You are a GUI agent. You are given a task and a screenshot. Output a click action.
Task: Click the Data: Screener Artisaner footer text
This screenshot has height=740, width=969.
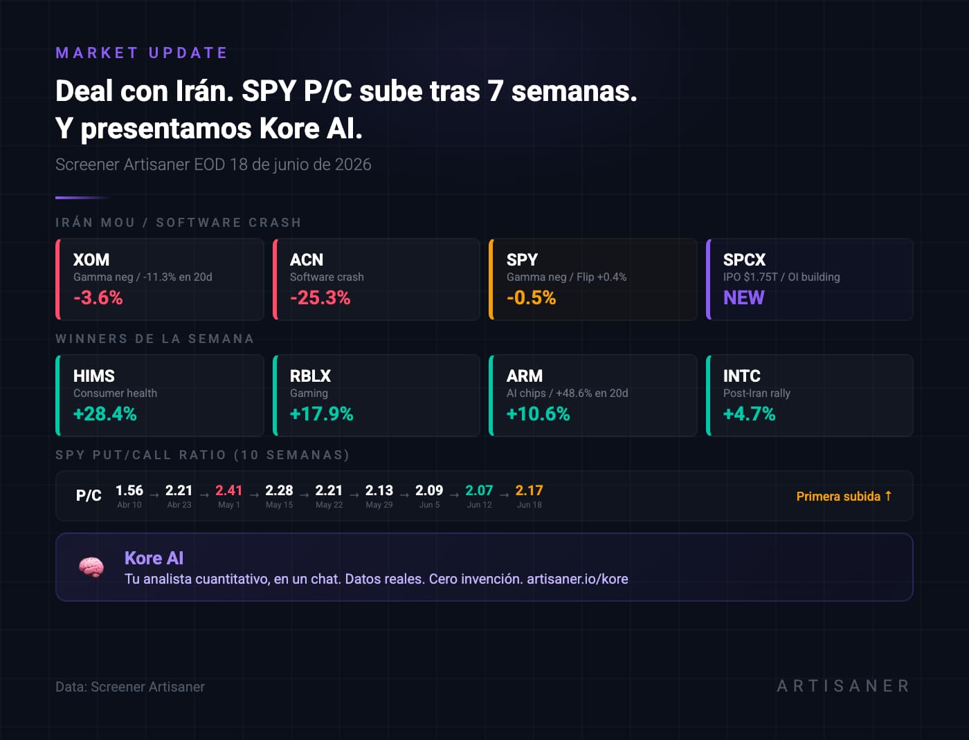click(x=130, y=687)
